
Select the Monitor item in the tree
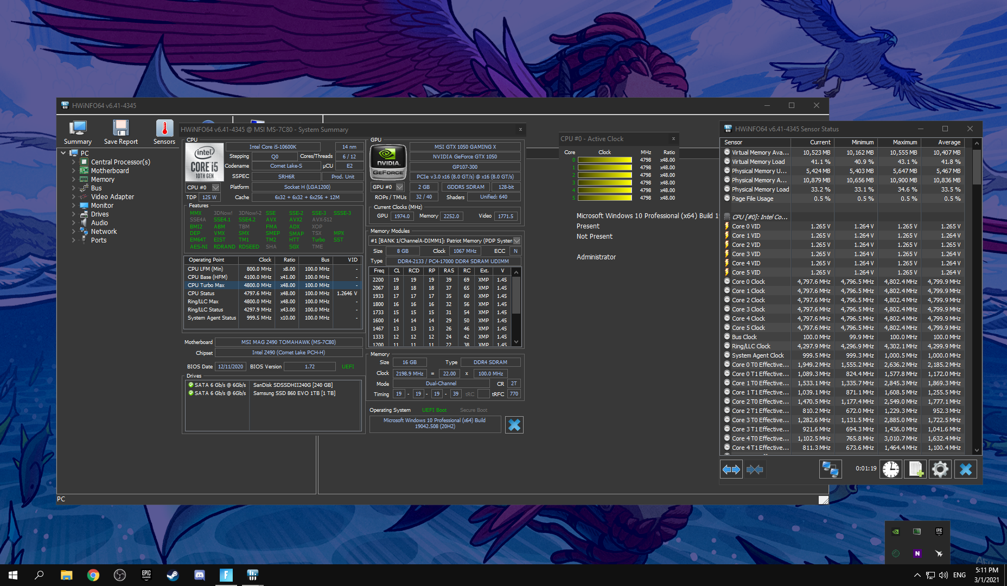[102, 206]
